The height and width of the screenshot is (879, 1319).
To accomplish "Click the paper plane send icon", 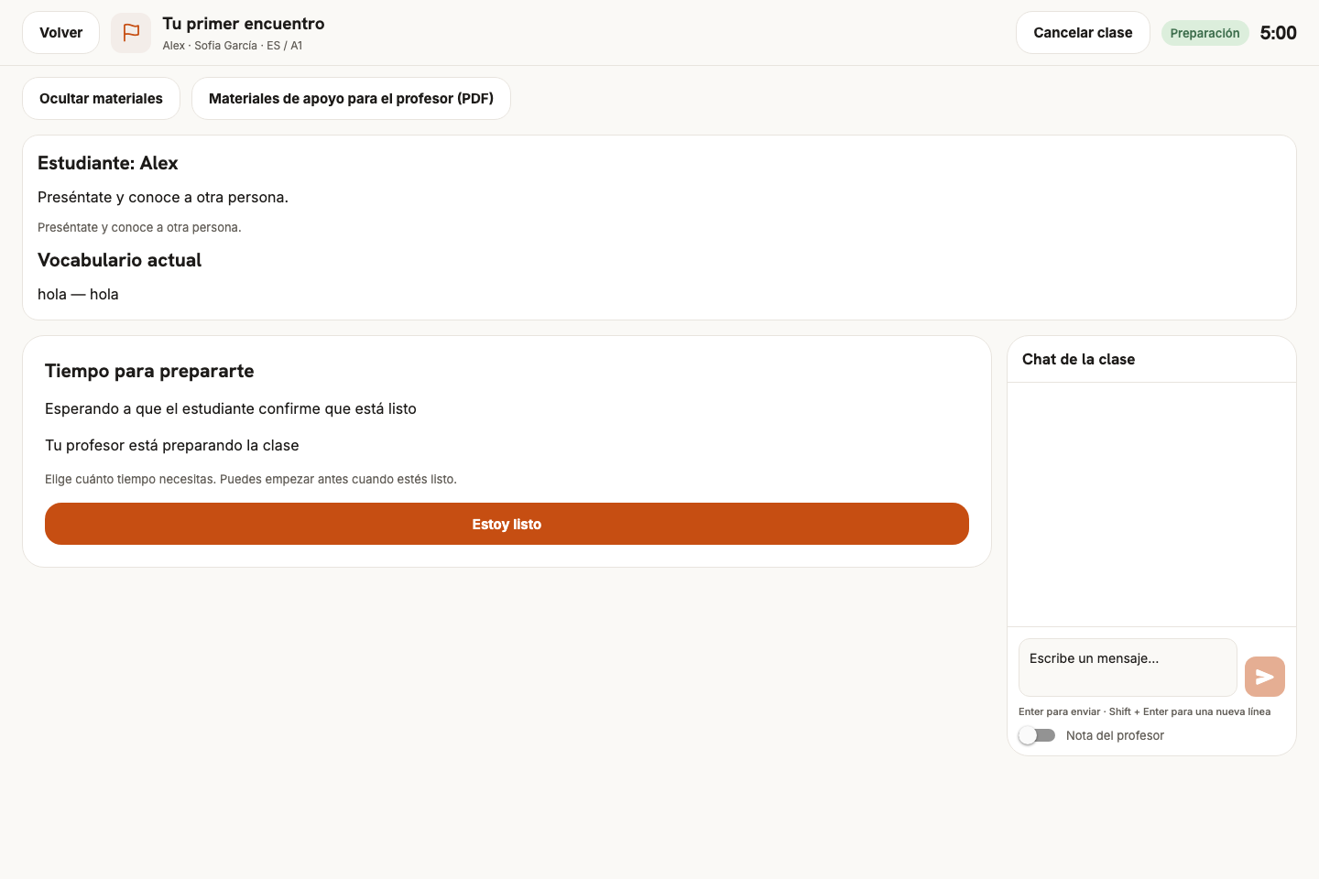I will (1265, 677).
